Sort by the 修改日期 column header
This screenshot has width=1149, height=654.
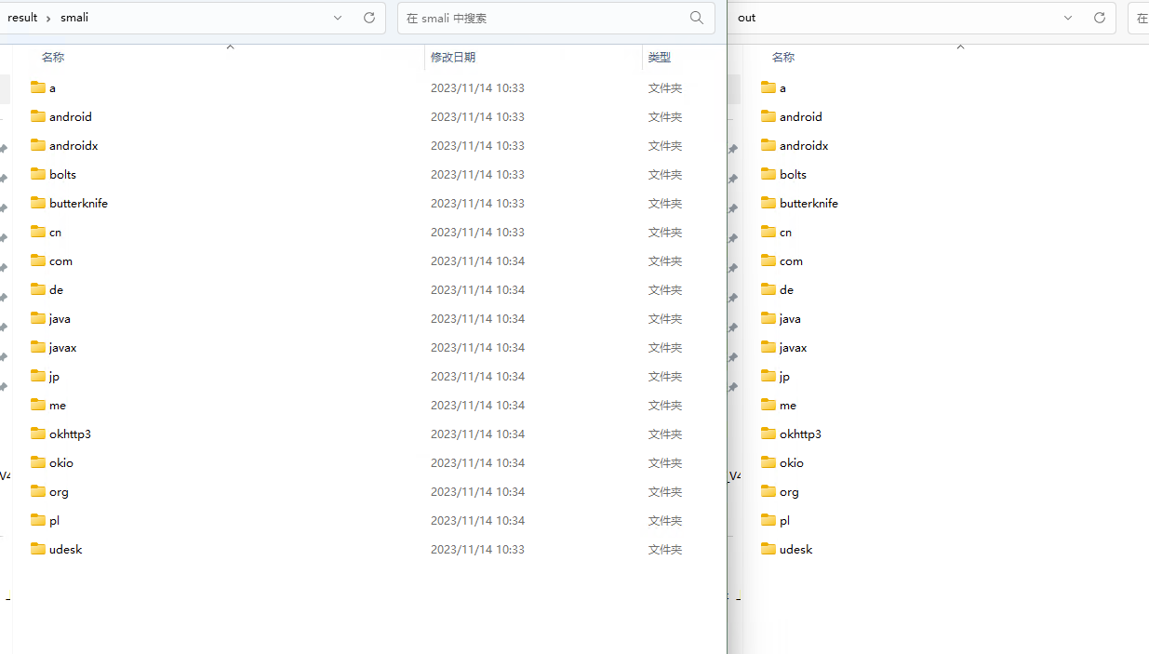click(453, 58)
